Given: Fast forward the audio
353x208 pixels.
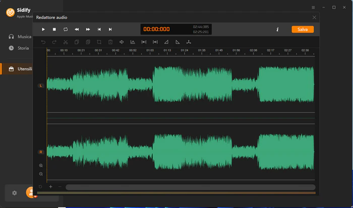Looking at the screenshot, I should [x=88, y=30].
